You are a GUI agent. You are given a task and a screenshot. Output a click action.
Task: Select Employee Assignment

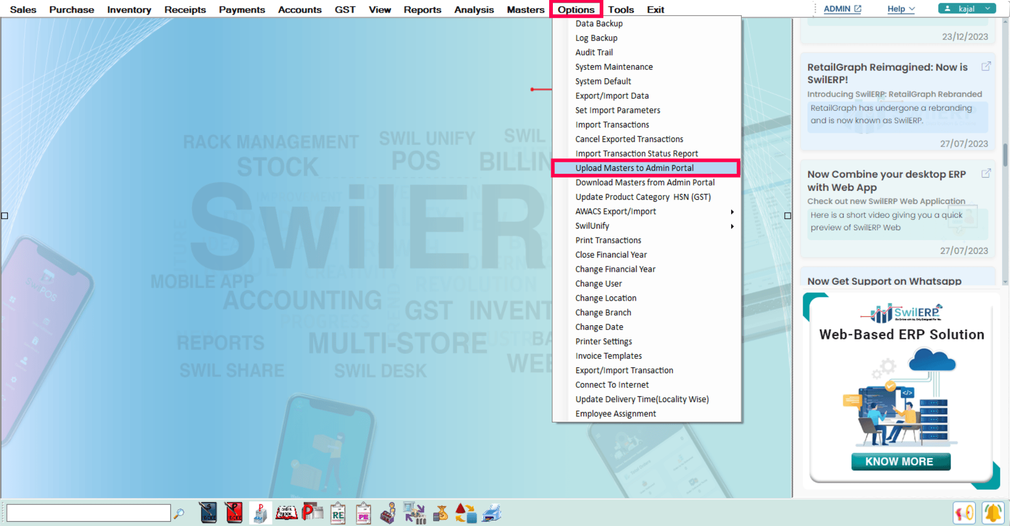[647, 414]
